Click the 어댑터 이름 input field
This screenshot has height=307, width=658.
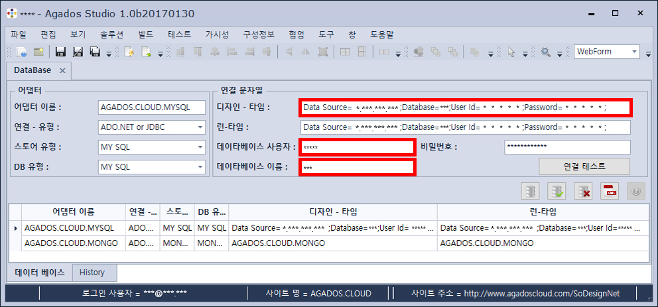pos(151,107)
